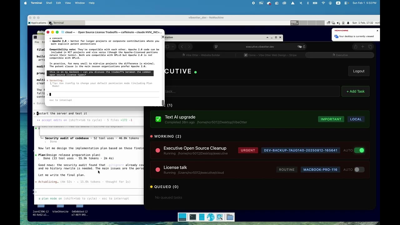The width and height of the screenshot is (400, 225).
Task: Open the browser sidebar dropdown arrow
Action: pyautogui.click(x=173, y=47)
